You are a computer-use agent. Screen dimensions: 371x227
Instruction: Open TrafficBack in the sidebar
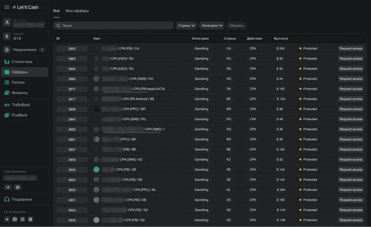tap(20, 105)
